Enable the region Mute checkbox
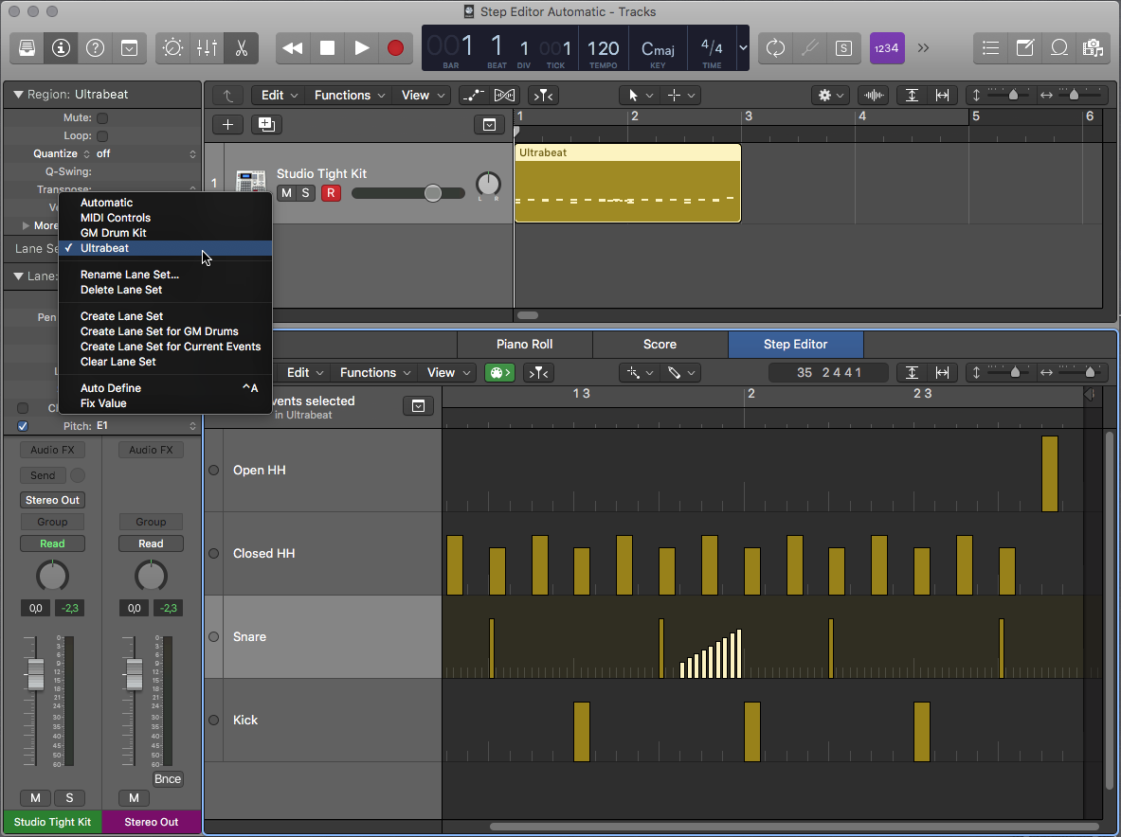The width and height of the screenshot is (1121, 837). coord(102,118)
